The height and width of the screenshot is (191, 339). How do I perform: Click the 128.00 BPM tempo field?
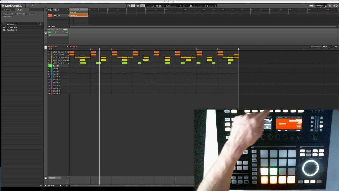coord(158,6)
